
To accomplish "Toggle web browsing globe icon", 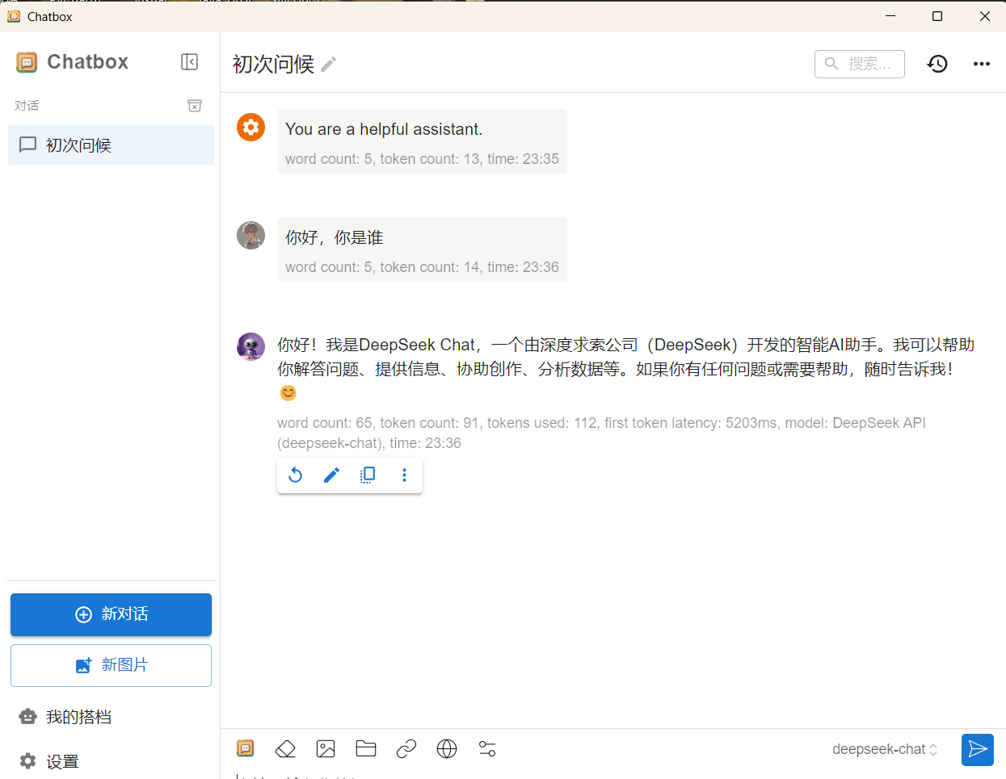I will [447, 749].
